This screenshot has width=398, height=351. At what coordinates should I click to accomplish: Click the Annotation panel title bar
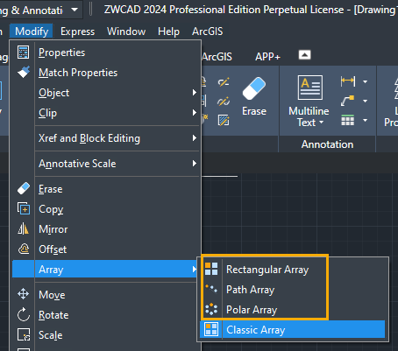[x=327, y=144]
